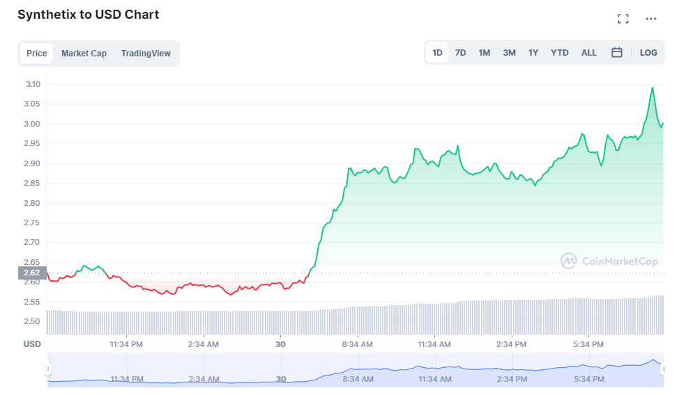The height and width of the screenshot is (395, 679).
Task: Open the three-dot more options menu
Action: 651,19
